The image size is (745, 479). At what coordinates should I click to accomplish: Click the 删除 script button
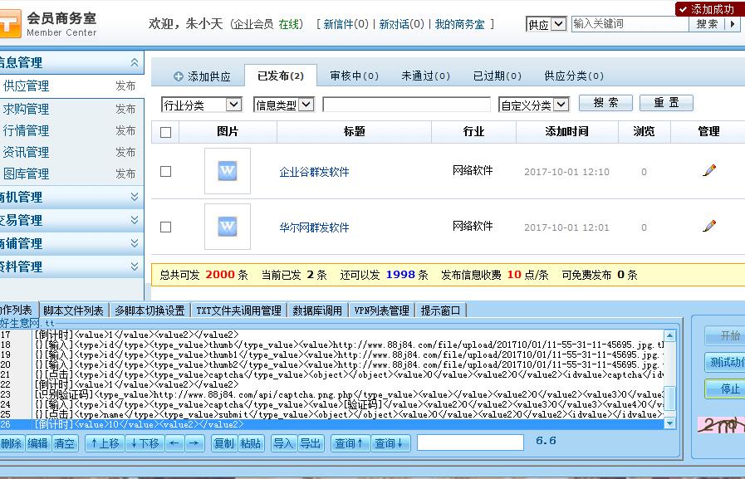pos(12,443)
